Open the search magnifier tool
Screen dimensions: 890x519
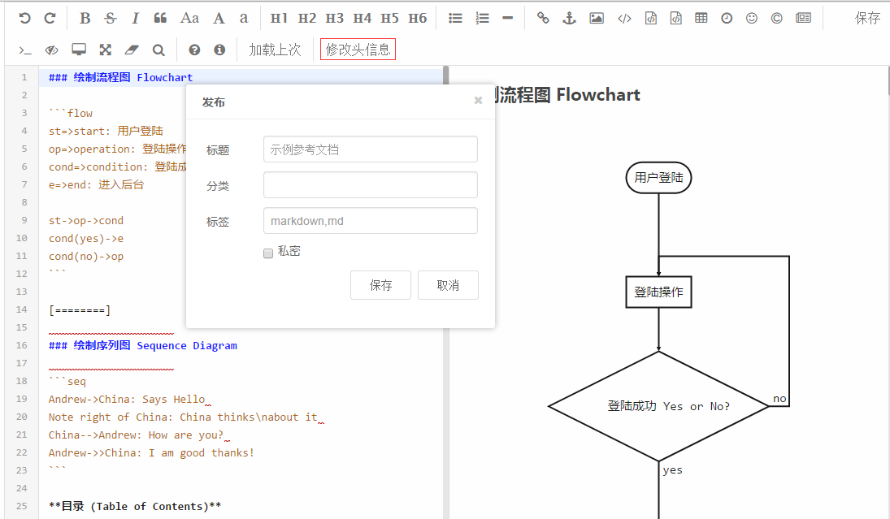[x=158, y=50]
